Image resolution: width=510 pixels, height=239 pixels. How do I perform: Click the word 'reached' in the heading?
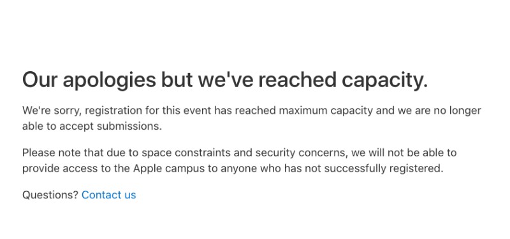pos(298,80)
